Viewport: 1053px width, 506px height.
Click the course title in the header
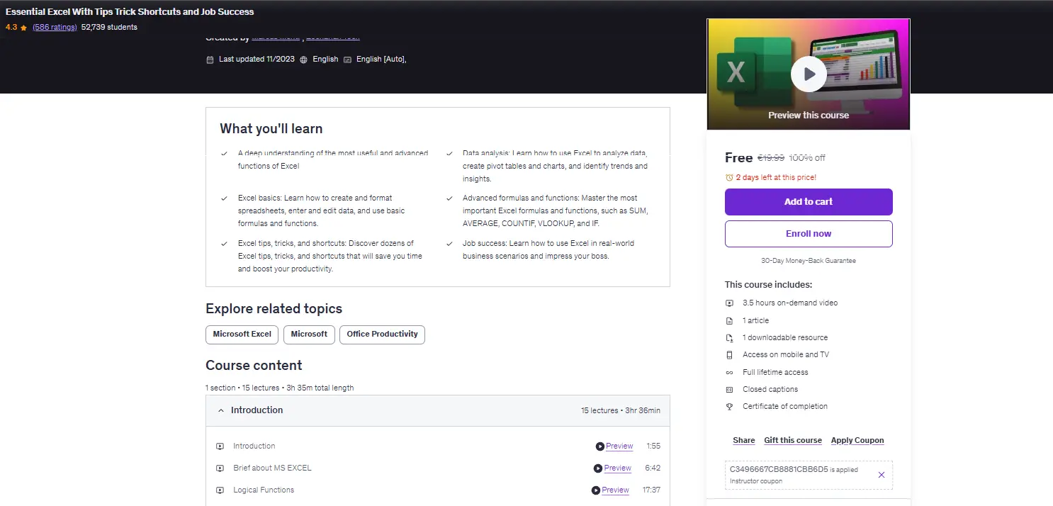tap(130, 12)
